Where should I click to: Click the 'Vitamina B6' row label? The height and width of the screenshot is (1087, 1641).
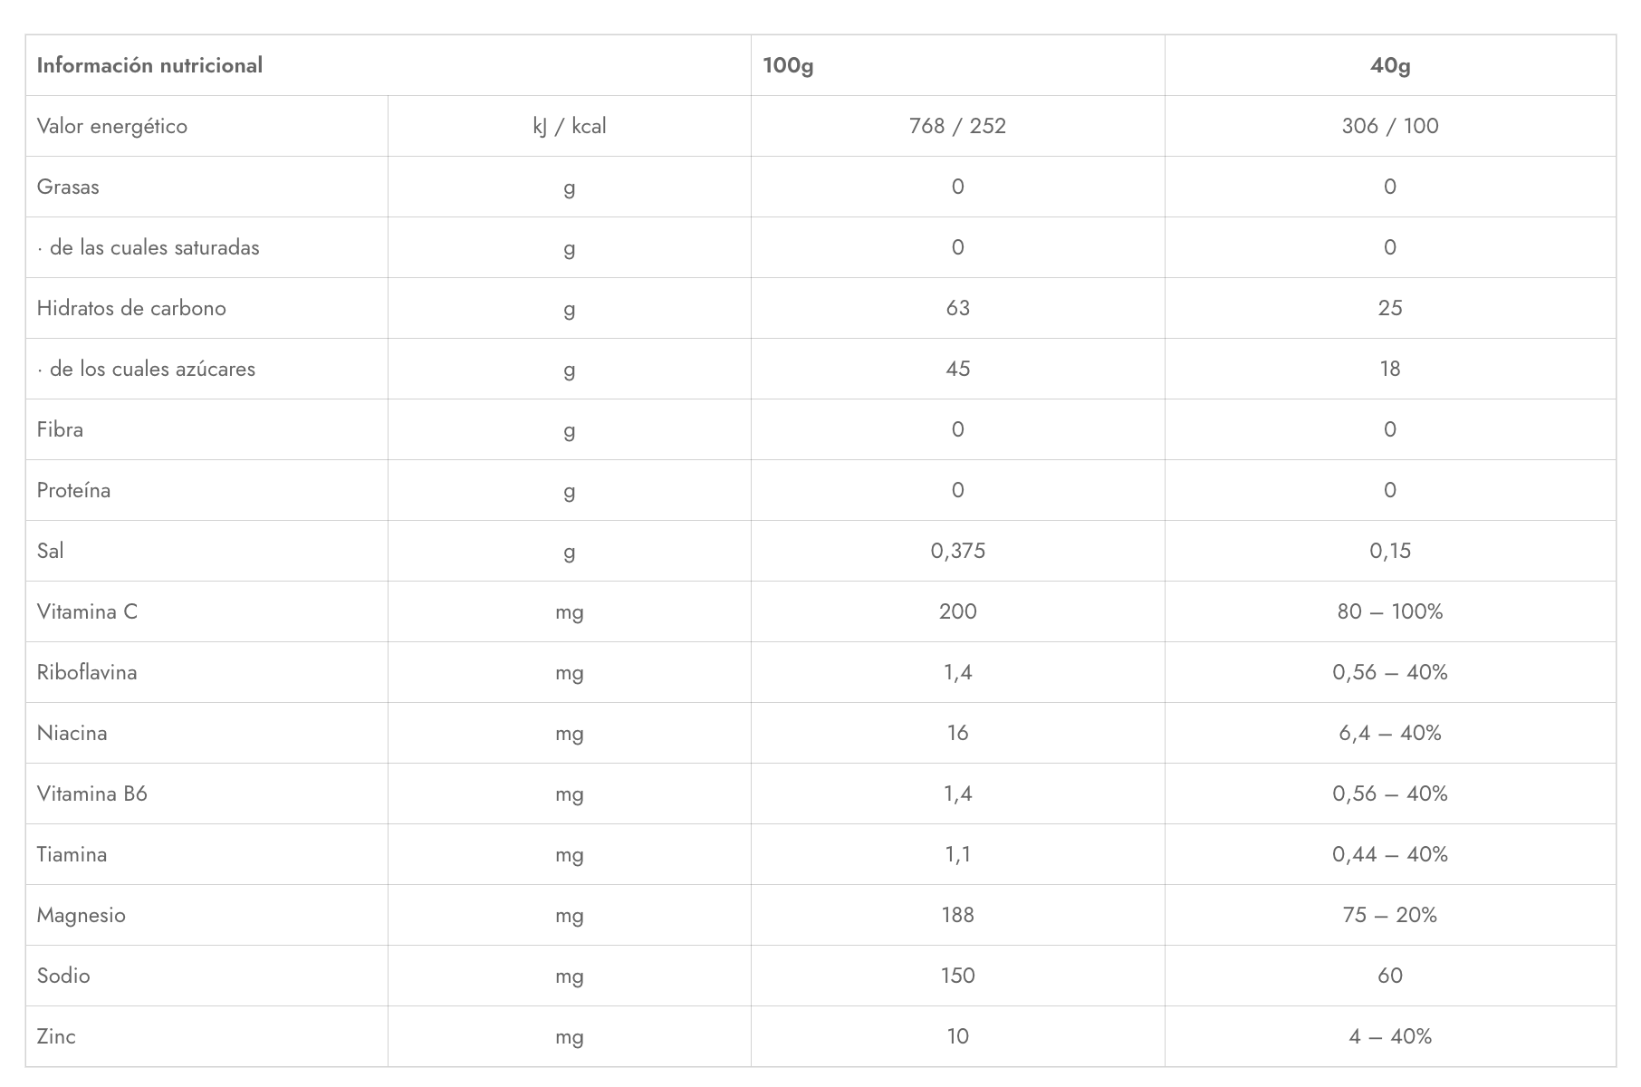(91, 794)
